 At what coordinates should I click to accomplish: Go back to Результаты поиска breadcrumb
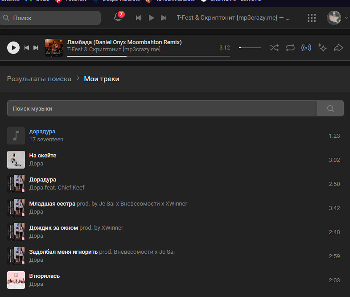pos(39,79)
